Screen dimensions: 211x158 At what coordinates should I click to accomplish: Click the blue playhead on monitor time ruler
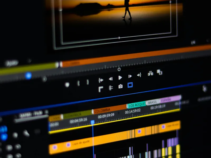click(x=28, y=76)
